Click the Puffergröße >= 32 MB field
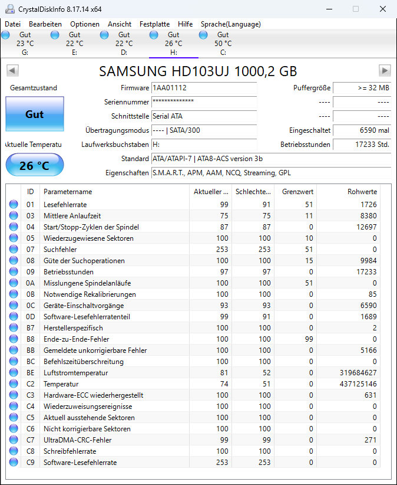Screen dimensions: 397x485 (x=362, y=88)
